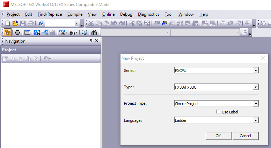Open the Help menu
Screen dimensions: 271x148
(204, 14)
